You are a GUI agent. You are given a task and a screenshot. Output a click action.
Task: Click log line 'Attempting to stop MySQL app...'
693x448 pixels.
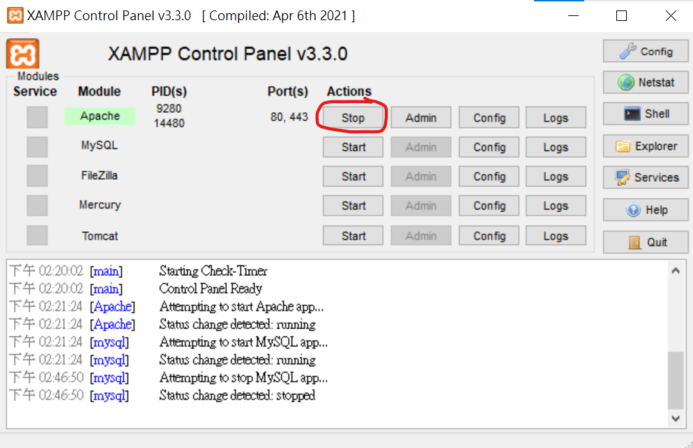(243, 378)
